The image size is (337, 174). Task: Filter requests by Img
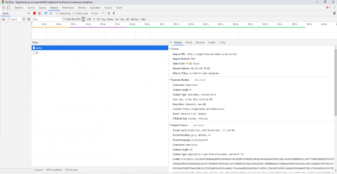pyautogui.click(x=103, y=19)
